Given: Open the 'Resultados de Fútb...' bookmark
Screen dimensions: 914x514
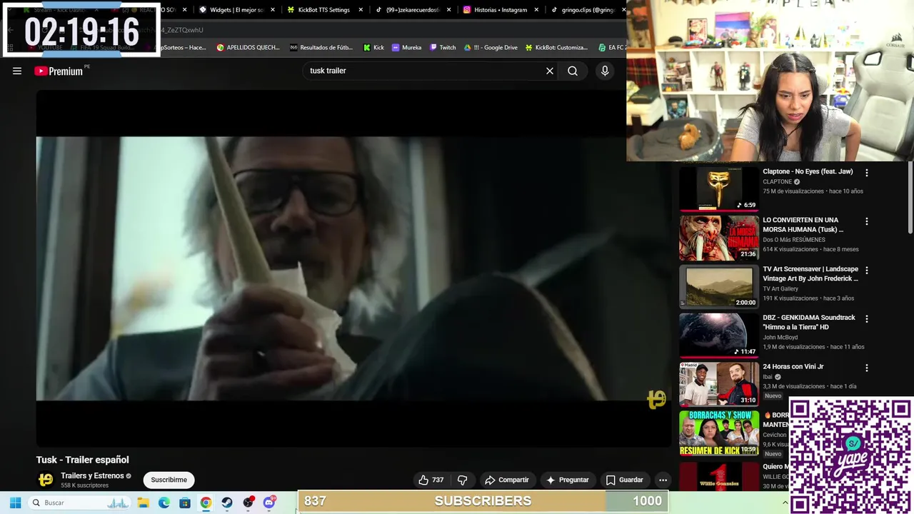Looking at the screenshot, I should coord(321,48).
